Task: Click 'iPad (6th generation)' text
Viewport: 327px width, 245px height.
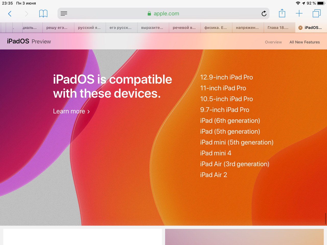Action: click(x=230, y=121)
